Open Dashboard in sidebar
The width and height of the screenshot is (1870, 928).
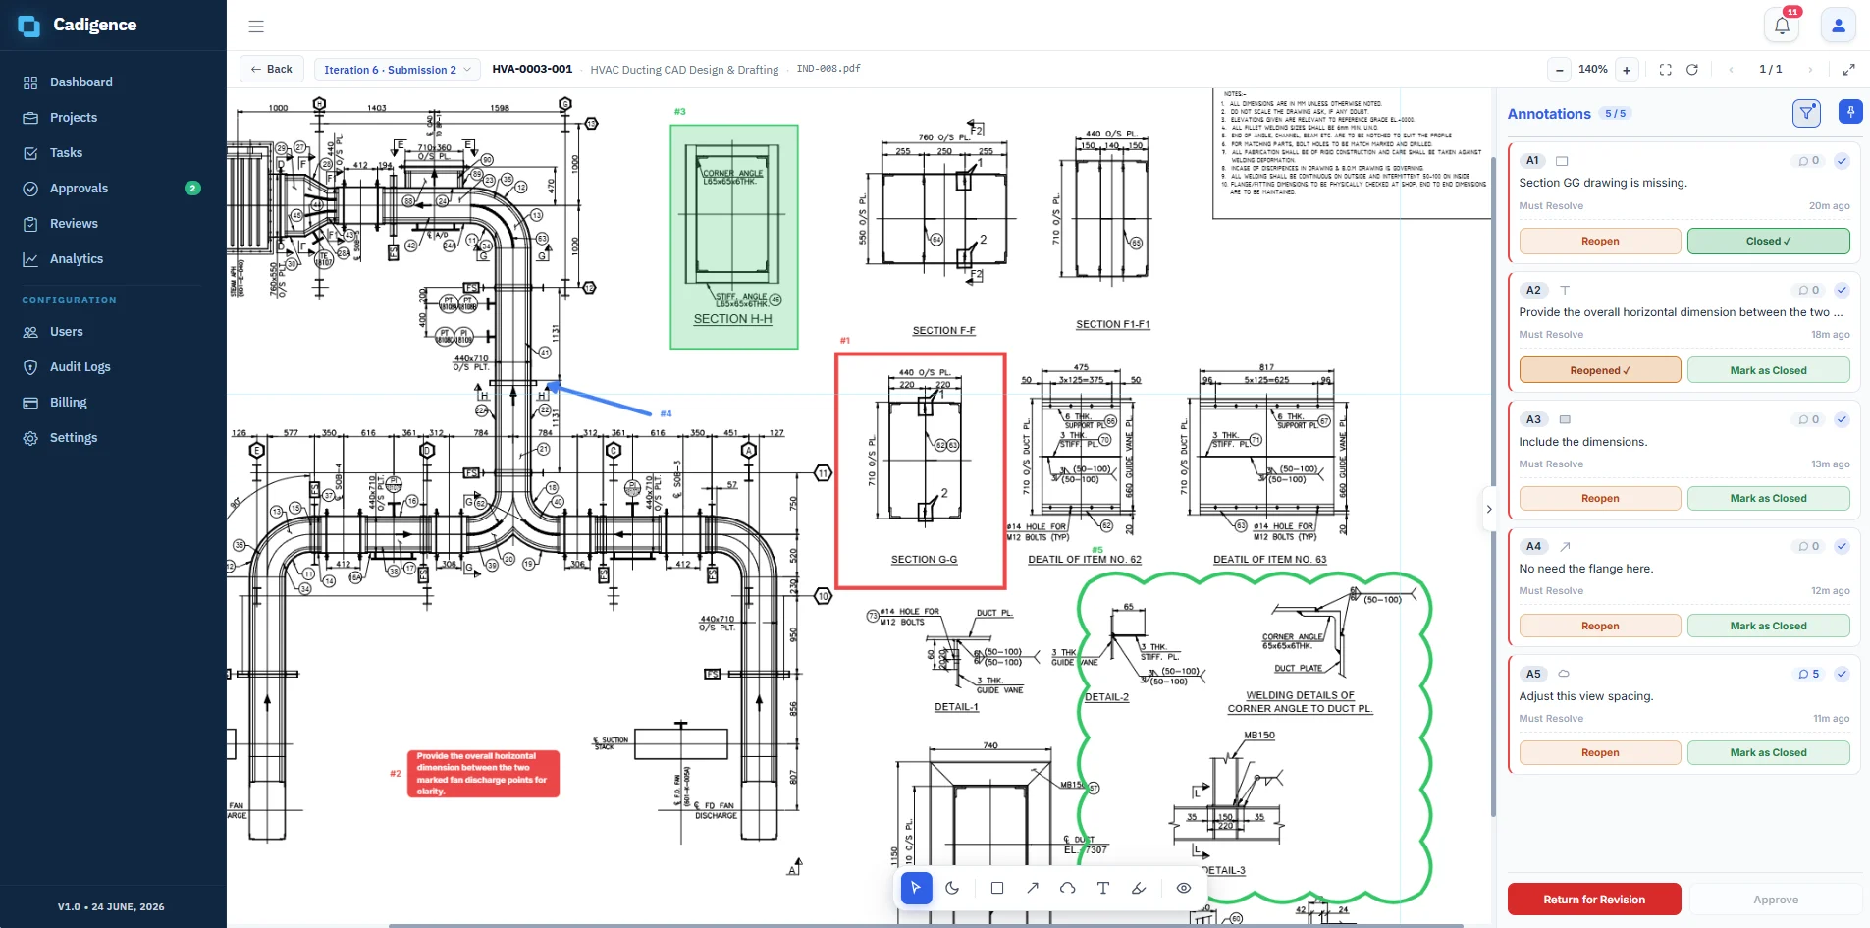tap(113, 82)
